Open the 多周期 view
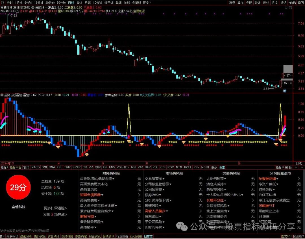305x239 pixels. (x=136, y=3)
